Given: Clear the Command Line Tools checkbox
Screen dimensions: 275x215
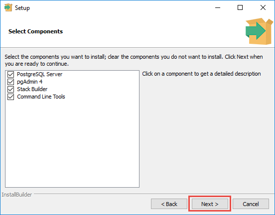Looking at the screenshot, I should click(10, 97).
